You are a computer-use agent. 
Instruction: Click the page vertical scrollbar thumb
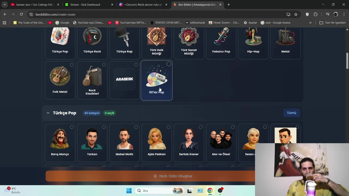pos(347,61)
